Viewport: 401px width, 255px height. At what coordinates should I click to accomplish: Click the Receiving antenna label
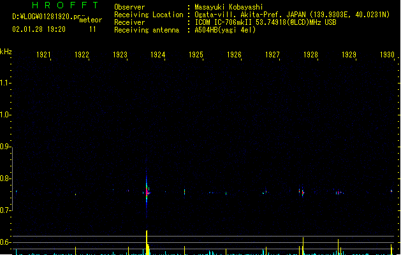(x=147, y=30)
